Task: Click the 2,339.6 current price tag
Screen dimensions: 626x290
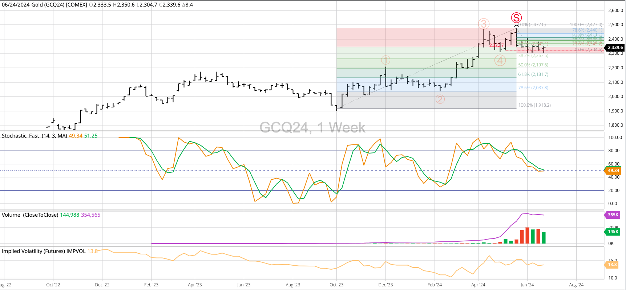Action: pos(615,48)
